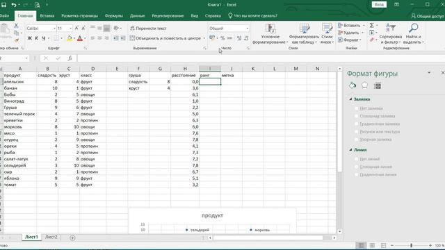Select the Сплошная линия radio option
The width and height of the screenshot is (445, 250).
tap(357, 167)
